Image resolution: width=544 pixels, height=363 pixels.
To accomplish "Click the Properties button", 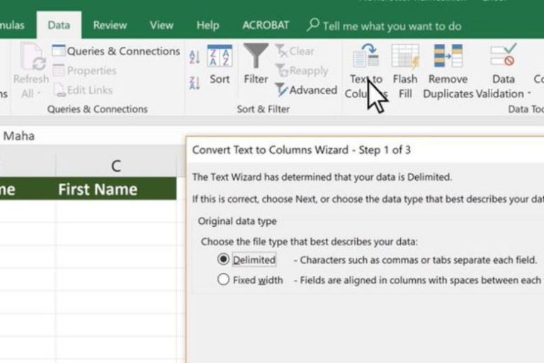I will tap(85, 71).
